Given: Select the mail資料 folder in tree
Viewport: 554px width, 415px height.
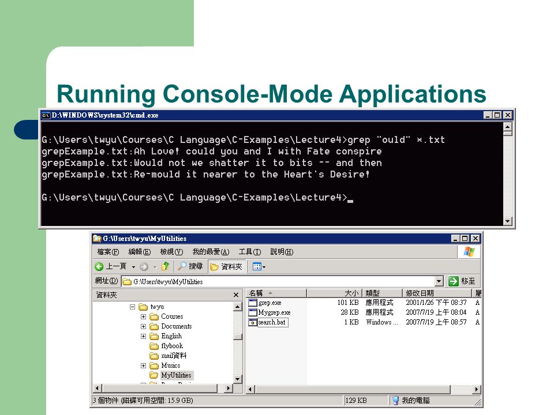Looking at the screenshot, I should tap(168, 356).
